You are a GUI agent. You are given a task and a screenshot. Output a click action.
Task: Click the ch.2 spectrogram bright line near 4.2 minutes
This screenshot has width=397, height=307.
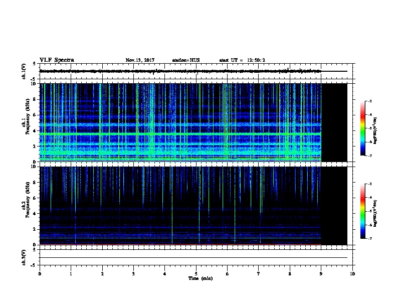point(172,205)
